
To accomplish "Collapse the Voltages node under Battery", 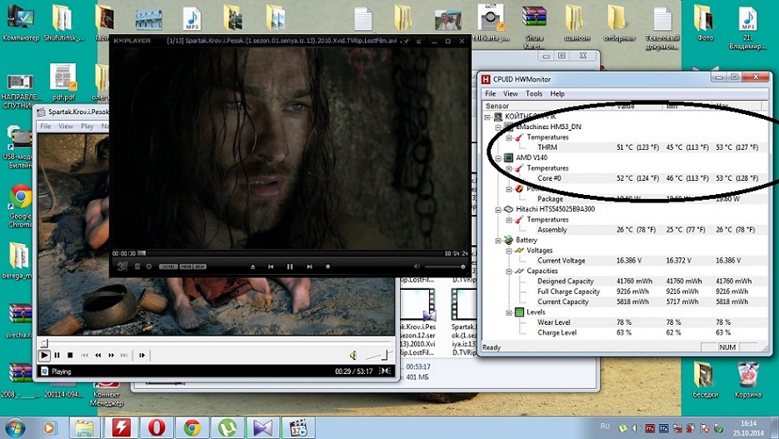I will tap(509, 251).
